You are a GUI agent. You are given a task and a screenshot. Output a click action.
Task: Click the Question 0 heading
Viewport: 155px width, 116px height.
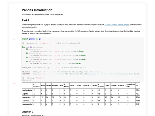point(28,112)
